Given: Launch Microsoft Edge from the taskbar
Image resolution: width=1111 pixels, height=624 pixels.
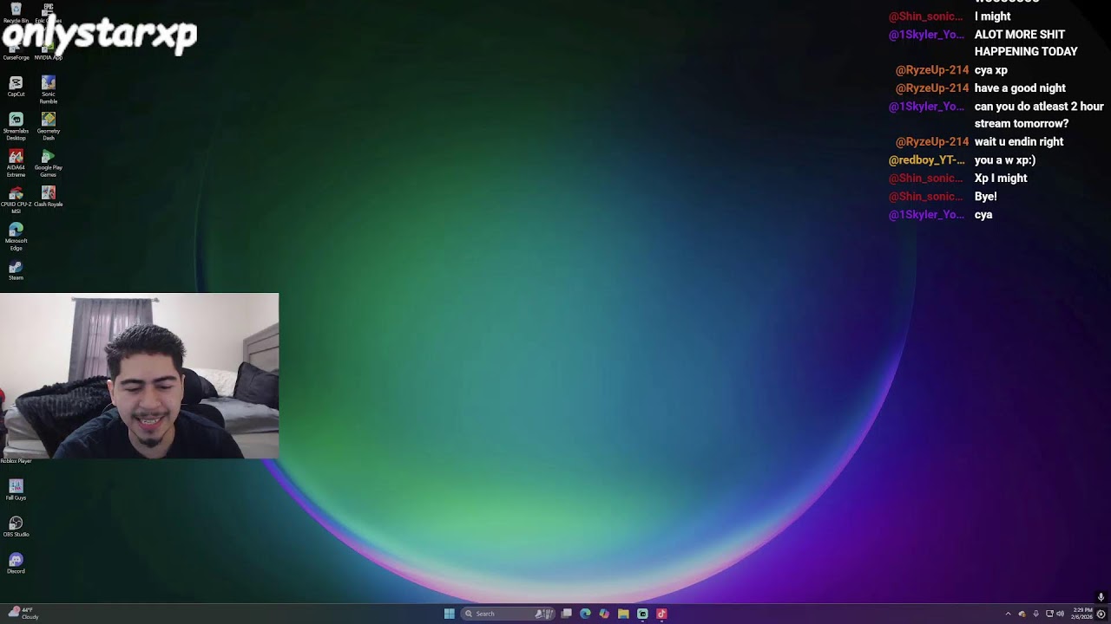Looking at the screenshot, I should pyautogui.click(x=585, y=614).
